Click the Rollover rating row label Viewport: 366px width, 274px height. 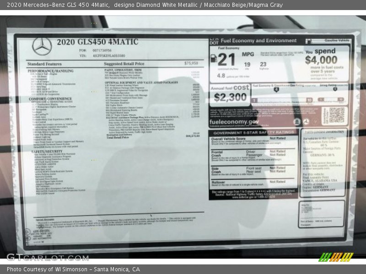click(x=218, y=182)
